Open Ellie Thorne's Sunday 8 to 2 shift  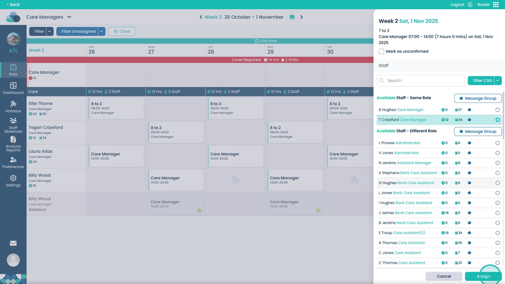(116, 108)
